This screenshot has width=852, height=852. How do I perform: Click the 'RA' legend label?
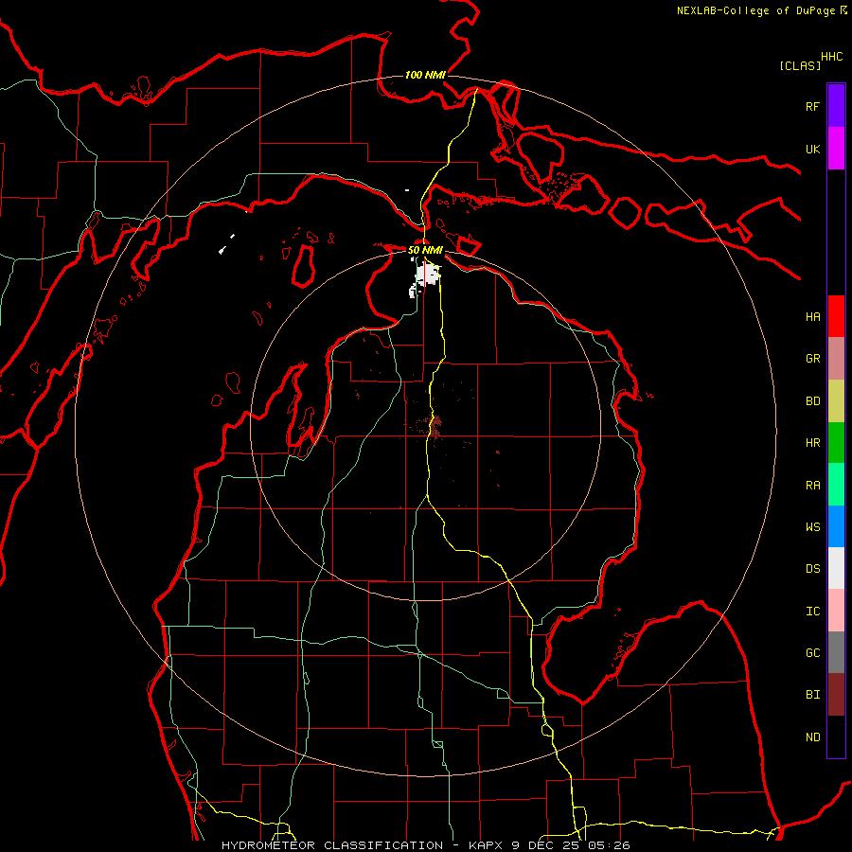pyautogui.click(x=812, y=486)
